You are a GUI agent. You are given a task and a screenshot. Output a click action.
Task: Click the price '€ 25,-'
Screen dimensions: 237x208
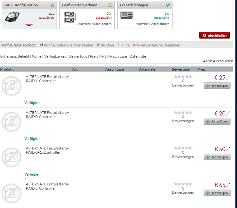(222, 78)
